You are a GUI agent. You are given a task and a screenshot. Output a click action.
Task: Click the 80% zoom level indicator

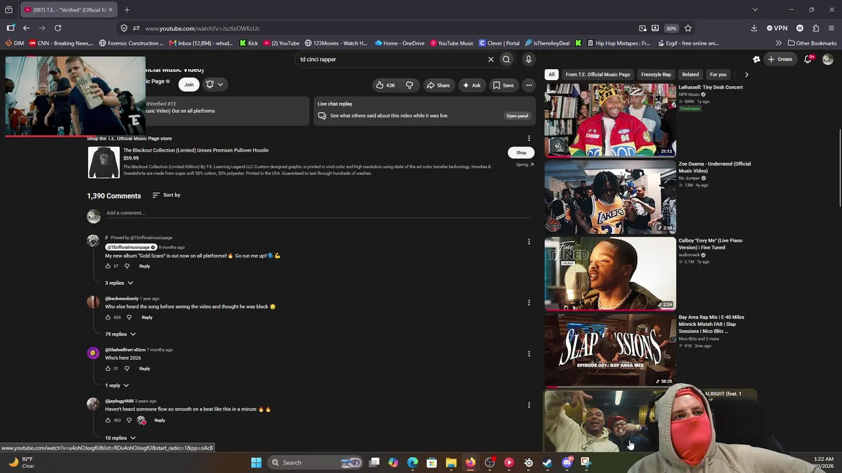(x=671, y=28)
